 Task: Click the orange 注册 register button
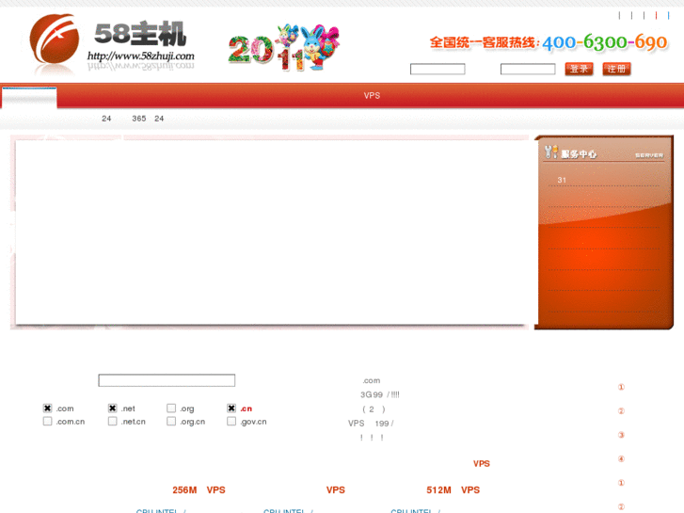tap(617, 69)
